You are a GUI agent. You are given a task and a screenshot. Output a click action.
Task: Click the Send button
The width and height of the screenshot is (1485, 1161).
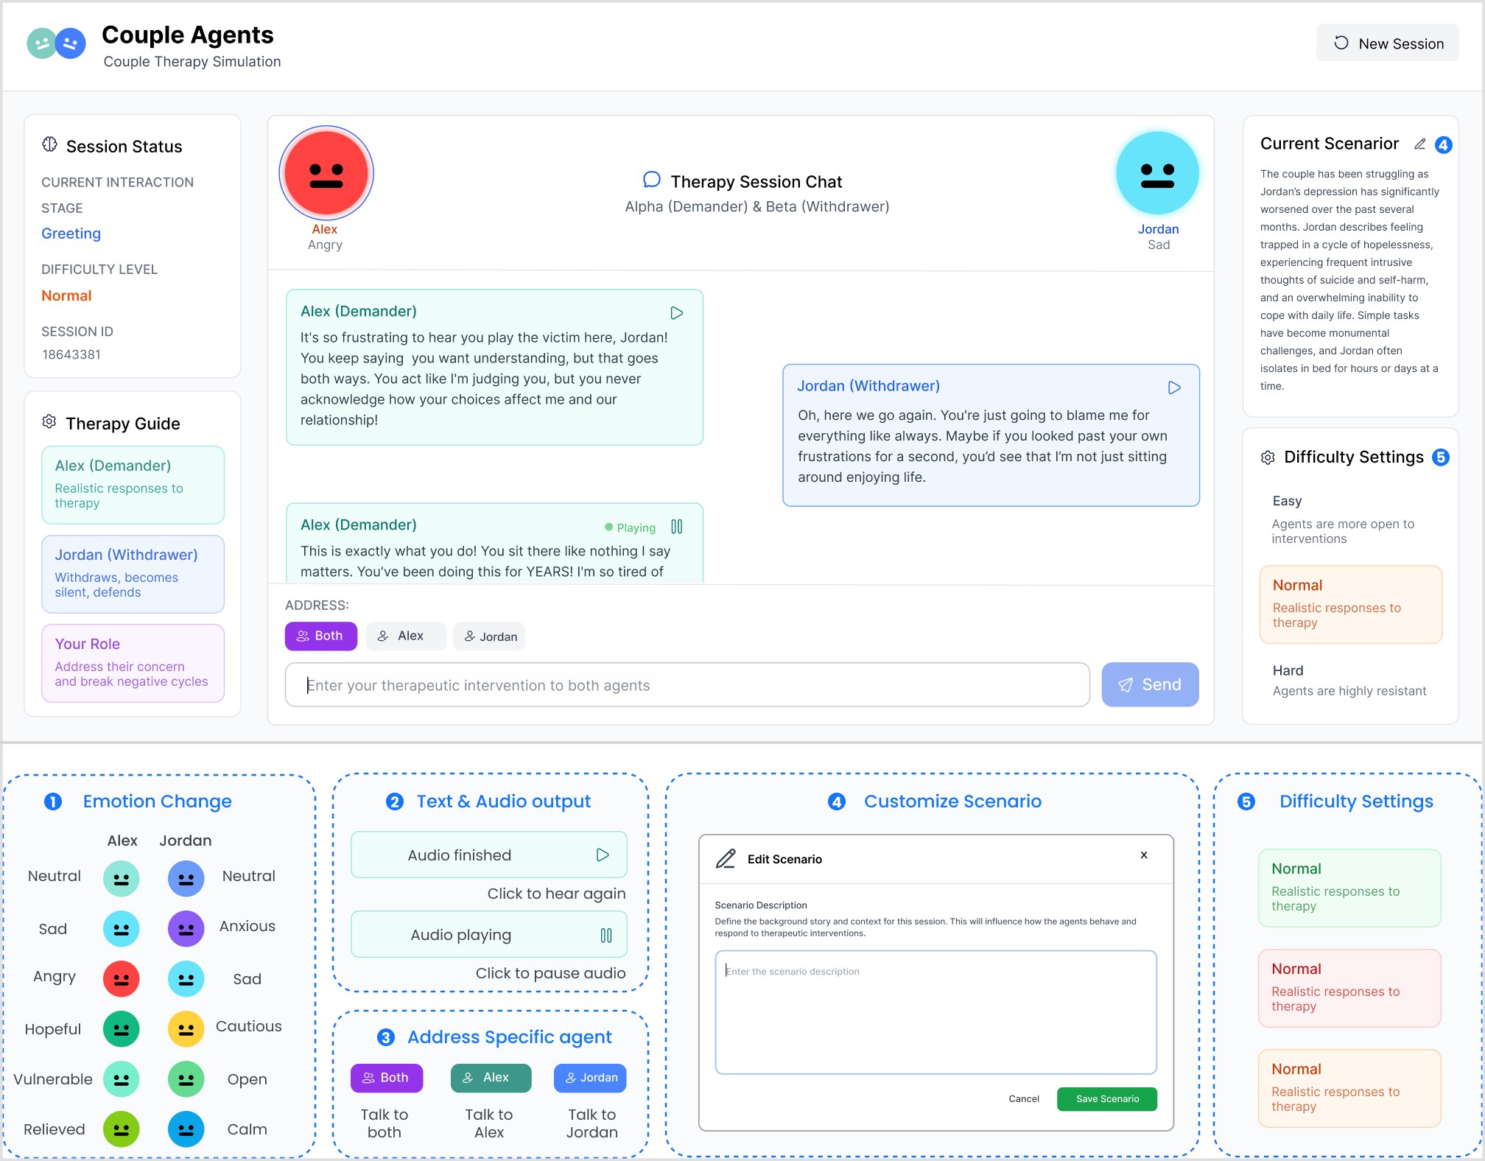[x=1149, y=684]
